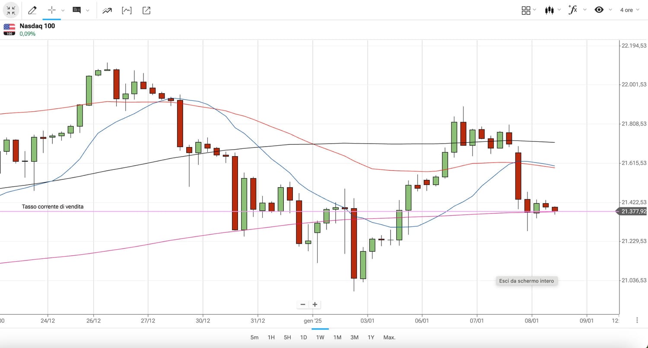
Task: Zoom in with the plus button
Action: [315, 304]
